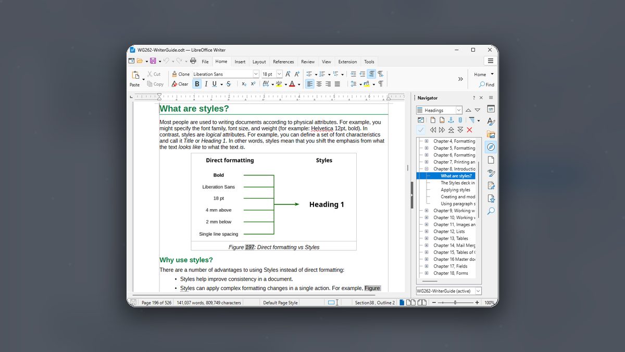Demote chapter with double right arrow
The width and height of the screenshot is (625, 352).
click(442, 130)
